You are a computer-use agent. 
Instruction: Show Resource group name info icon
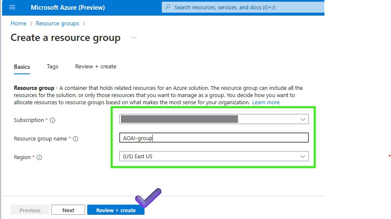(75, 139)
